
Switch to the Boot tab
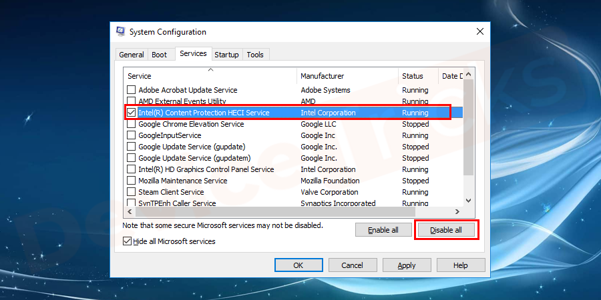159,55
